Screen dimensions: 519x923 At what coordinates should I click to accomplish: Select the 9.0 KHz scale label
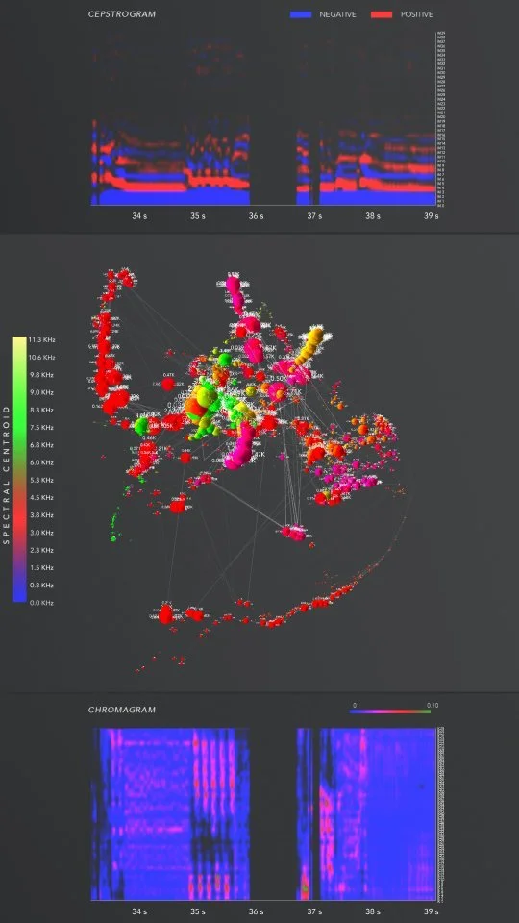[x=41, y=392]
